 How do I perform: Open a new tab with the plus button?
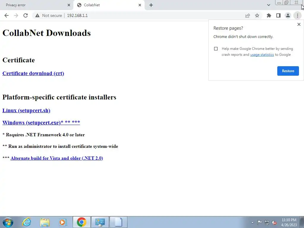[151, 5]
